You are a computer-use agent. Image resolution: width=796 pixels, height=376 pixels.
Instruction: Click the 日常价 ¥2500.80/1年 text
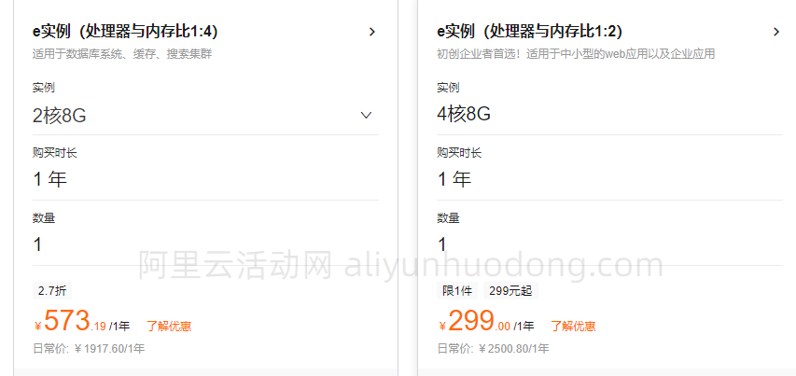[x=493, y=349]
